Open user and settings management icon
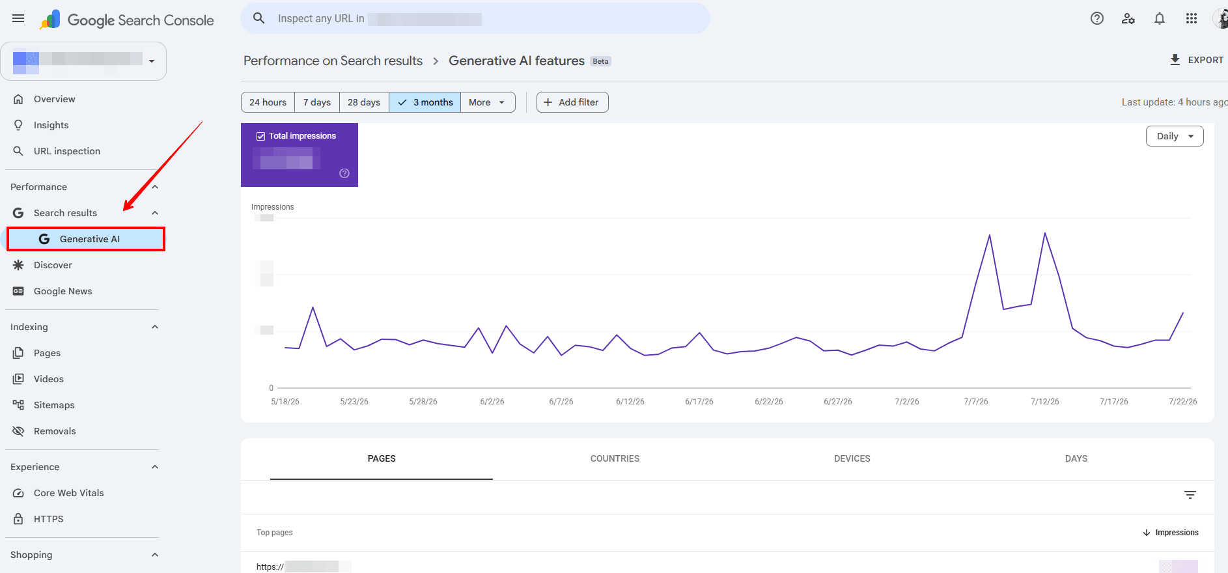1228x573 pixels. [x=1128, y=18]
